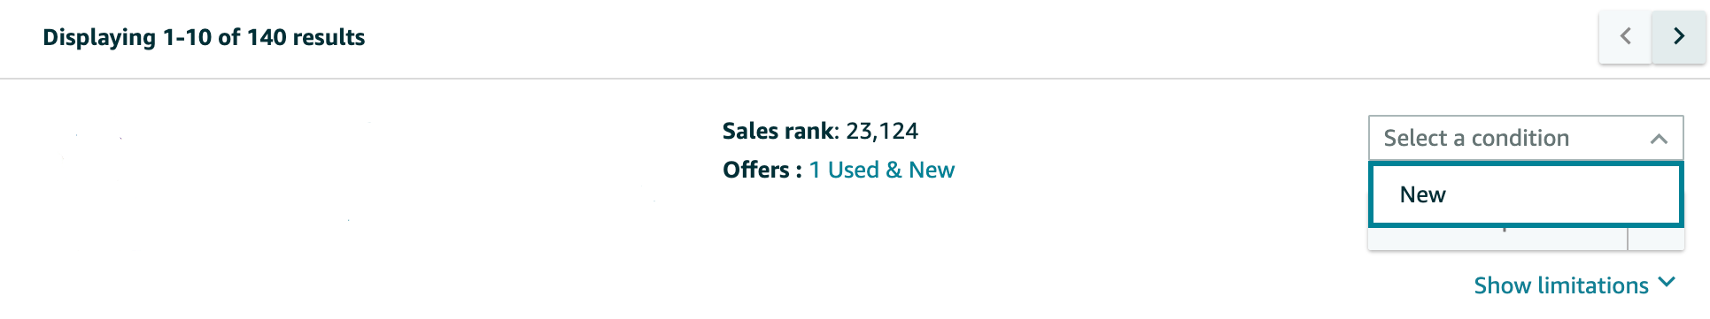
Task: Click the Show limitations text link
Action: click(1561, 285)
